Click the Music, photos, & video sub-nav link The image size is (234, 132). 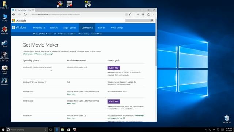click(43, 34)
